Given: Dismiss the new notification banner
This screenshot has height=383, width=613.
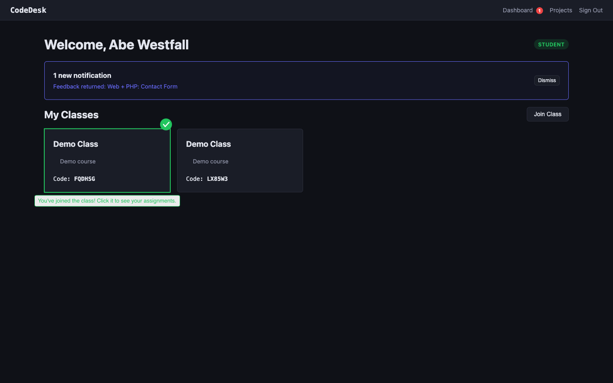Looking at the screenshot, I should pyautogui.click(x=547, y=80).
